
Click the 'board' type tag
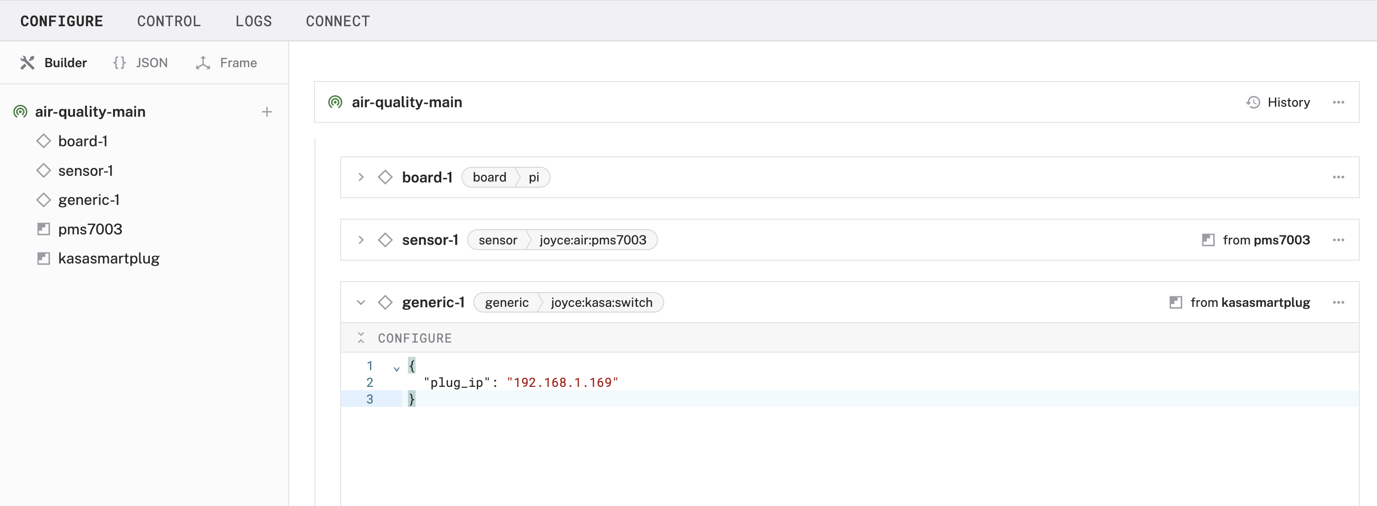pos(489,177)
